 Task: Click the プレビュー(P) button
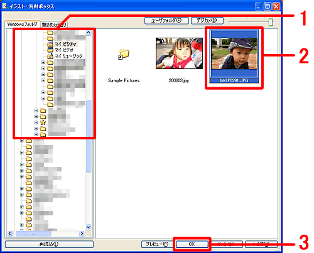tap(157, 244)
